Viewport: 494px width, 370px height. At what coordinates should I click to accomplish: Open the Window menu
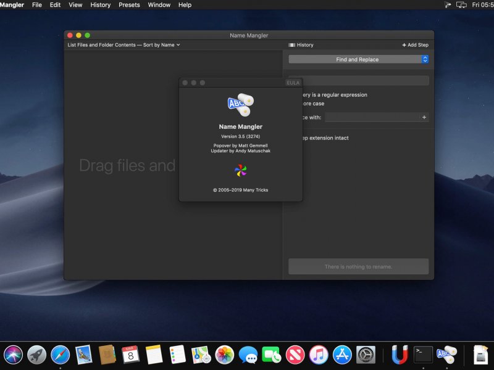[x=159, y=5]
